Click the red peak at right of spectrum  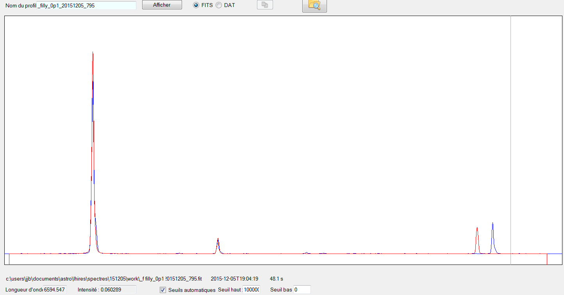pos(477,228)
